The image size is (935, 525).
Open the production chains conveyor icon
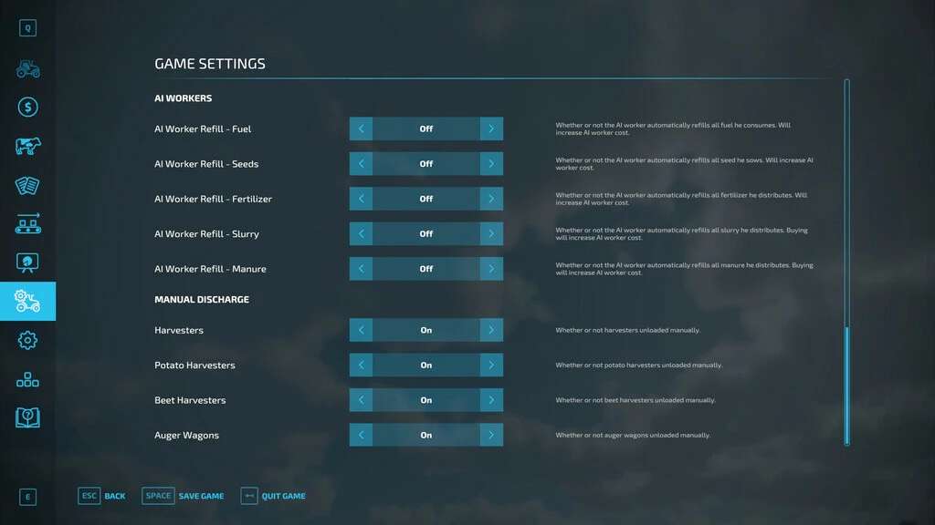tap(27, 223)
